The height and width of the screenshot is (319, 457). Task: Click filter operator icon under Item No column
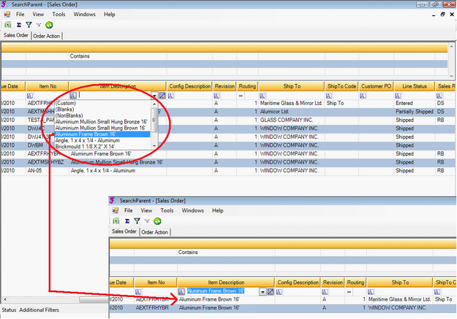[31, 96]
